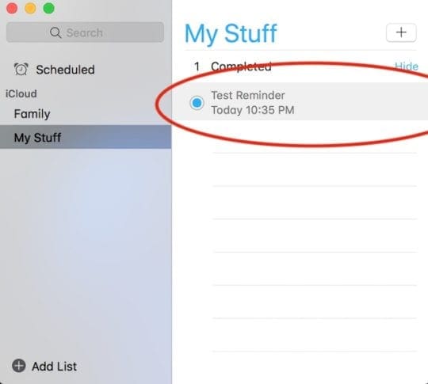Click inside the Search field
The width and height of the screenshot is (428, 384).
[x=85, y=32]
